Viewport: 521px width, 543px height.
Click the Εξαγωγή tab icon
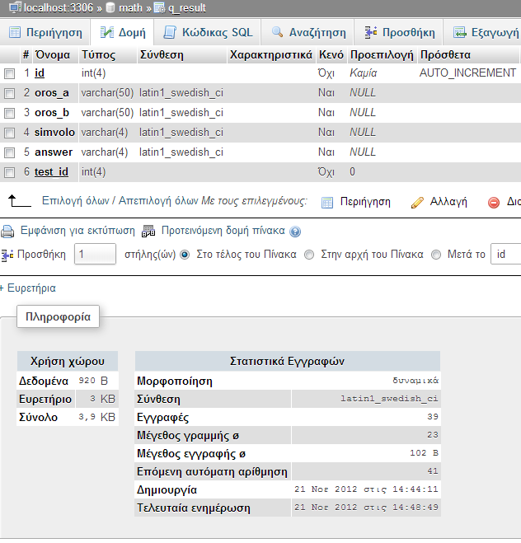460,32
